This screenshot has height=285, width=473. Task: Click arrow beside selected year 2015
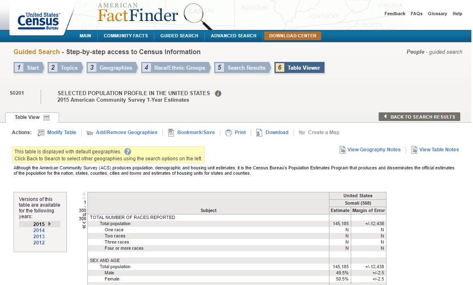coord(50,224)
